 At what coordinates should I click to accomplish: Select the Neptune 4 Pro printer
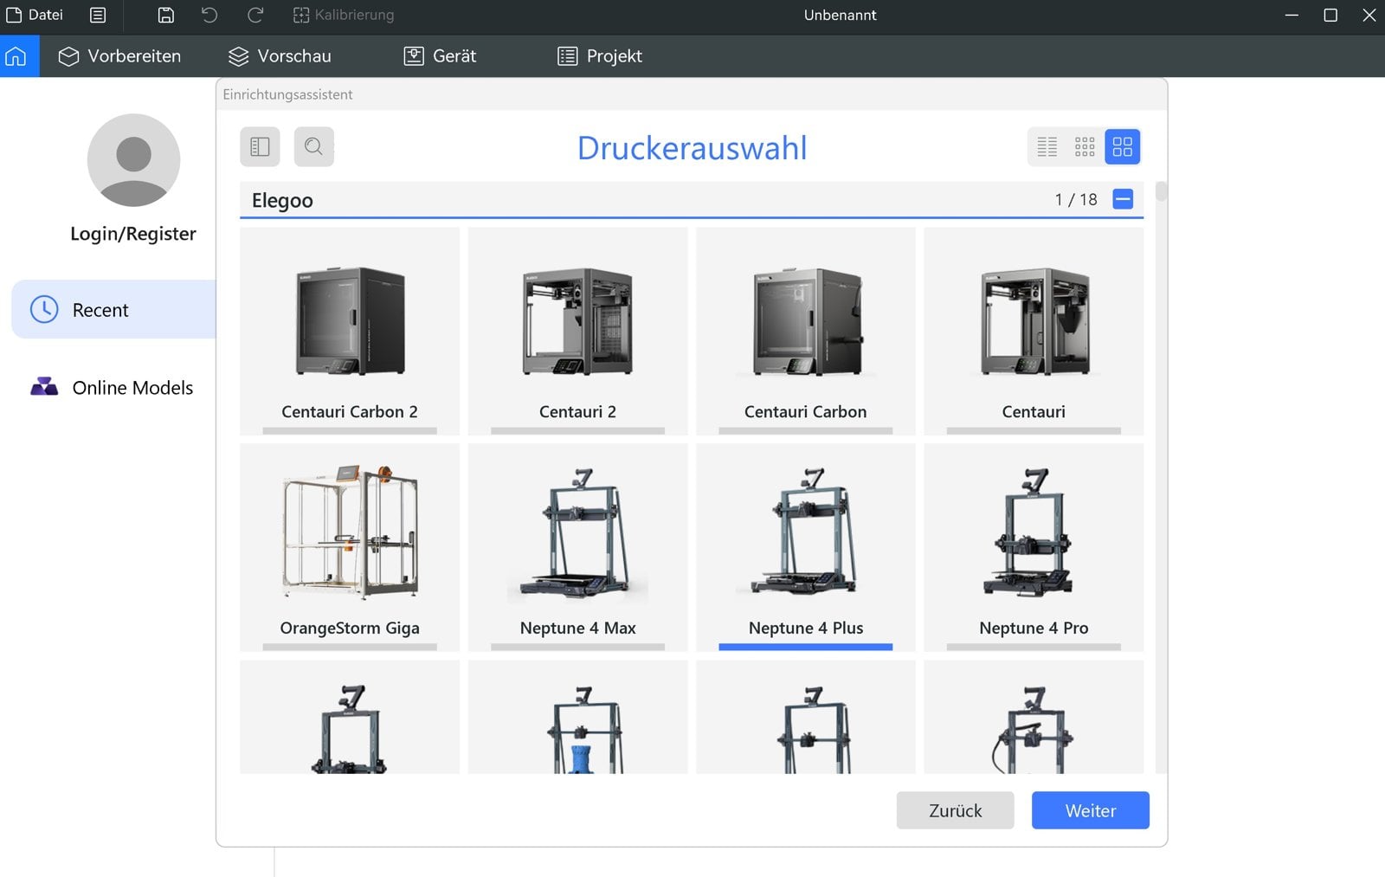point(1034,547)
